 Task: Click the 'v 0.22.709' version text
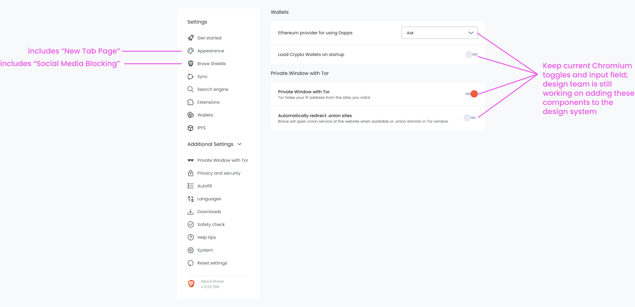coord(210,287)
